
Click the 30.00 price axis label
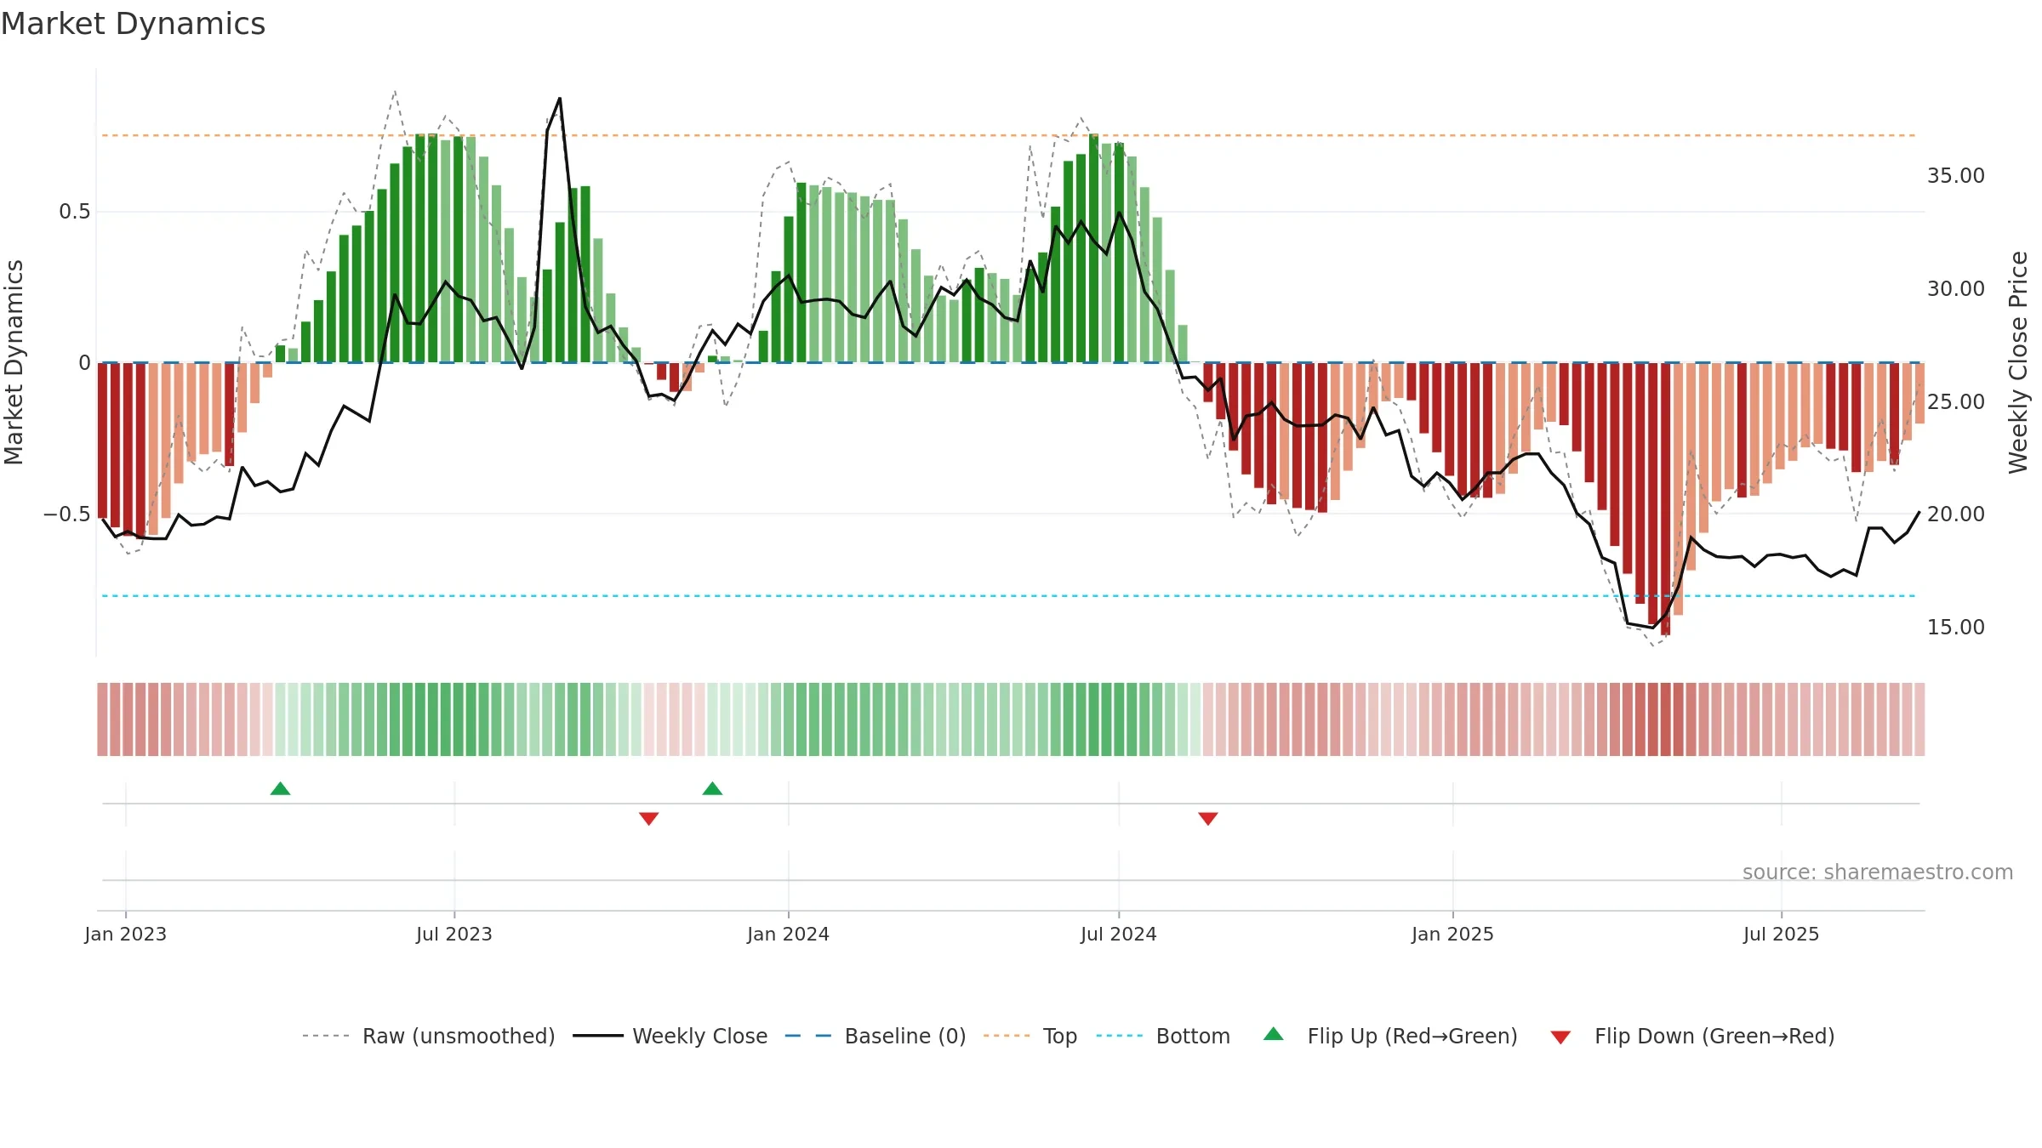pyautogui.click(x=1955, y=288)
